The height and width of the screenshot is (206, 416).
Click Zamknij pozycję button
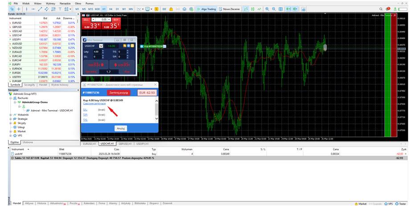(119, 92)
